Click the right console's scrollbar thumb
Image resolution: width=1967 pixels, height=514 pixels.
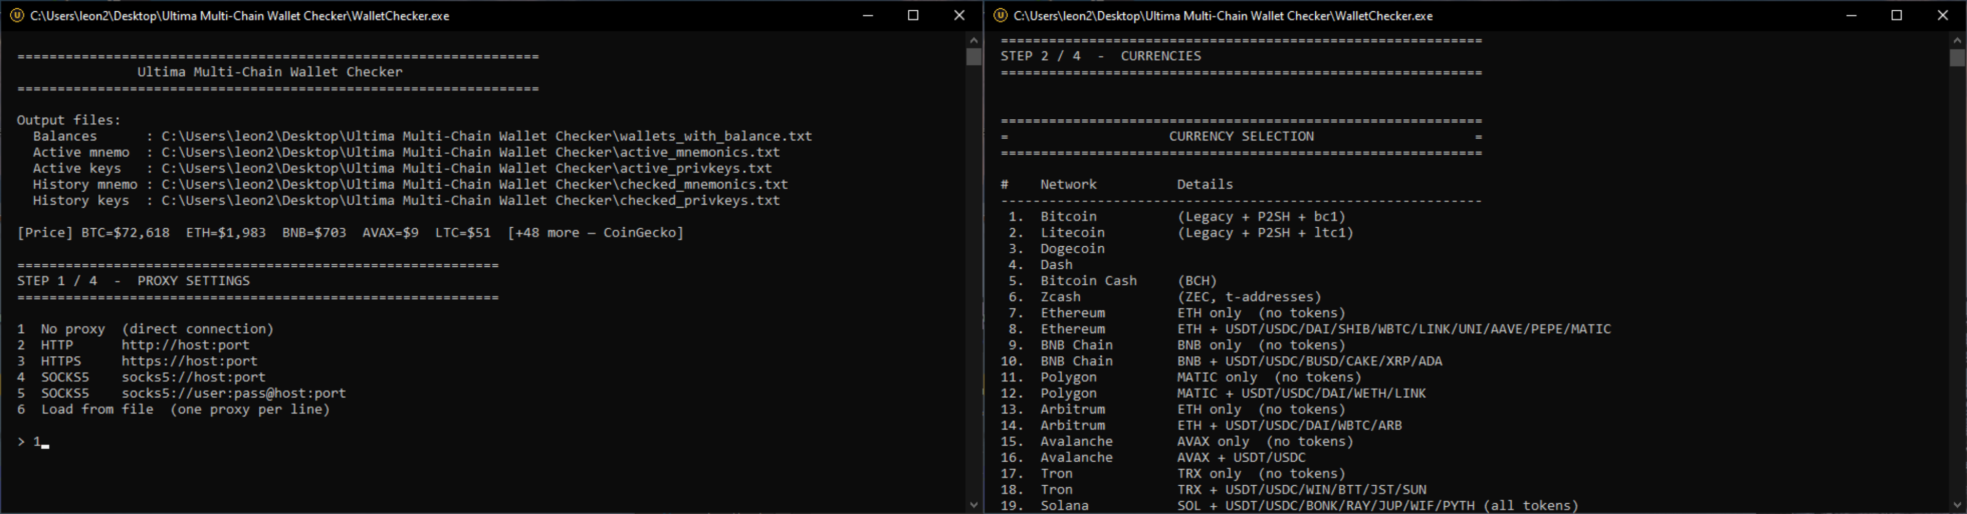point(1957,58)
